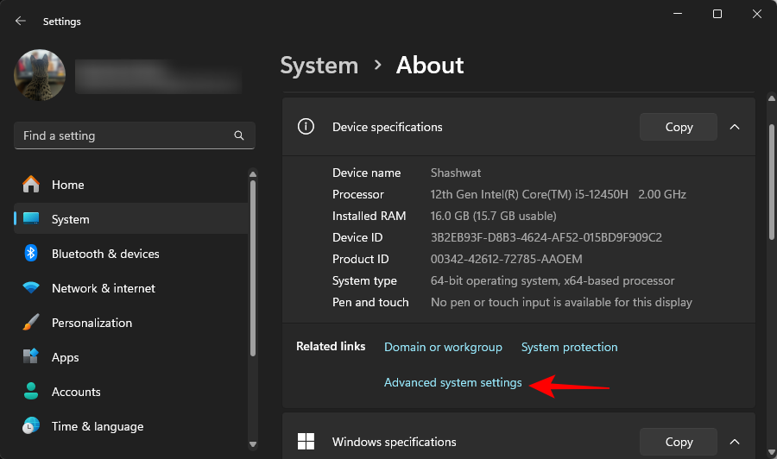This screenshot has width=777, height=459.
Task: Open Network & internet Wi-Fi icon
Action: [31, 288]
